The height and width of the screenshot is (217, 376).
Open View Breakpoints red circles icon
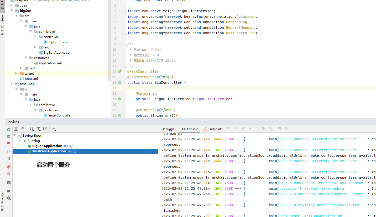tap(9, 167)
